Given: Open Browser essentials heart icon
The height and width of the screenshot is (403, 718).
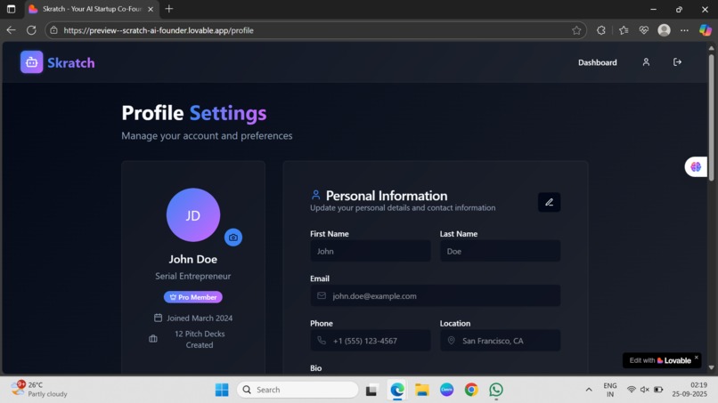Looking at the screenshot, I should [644, 30].
